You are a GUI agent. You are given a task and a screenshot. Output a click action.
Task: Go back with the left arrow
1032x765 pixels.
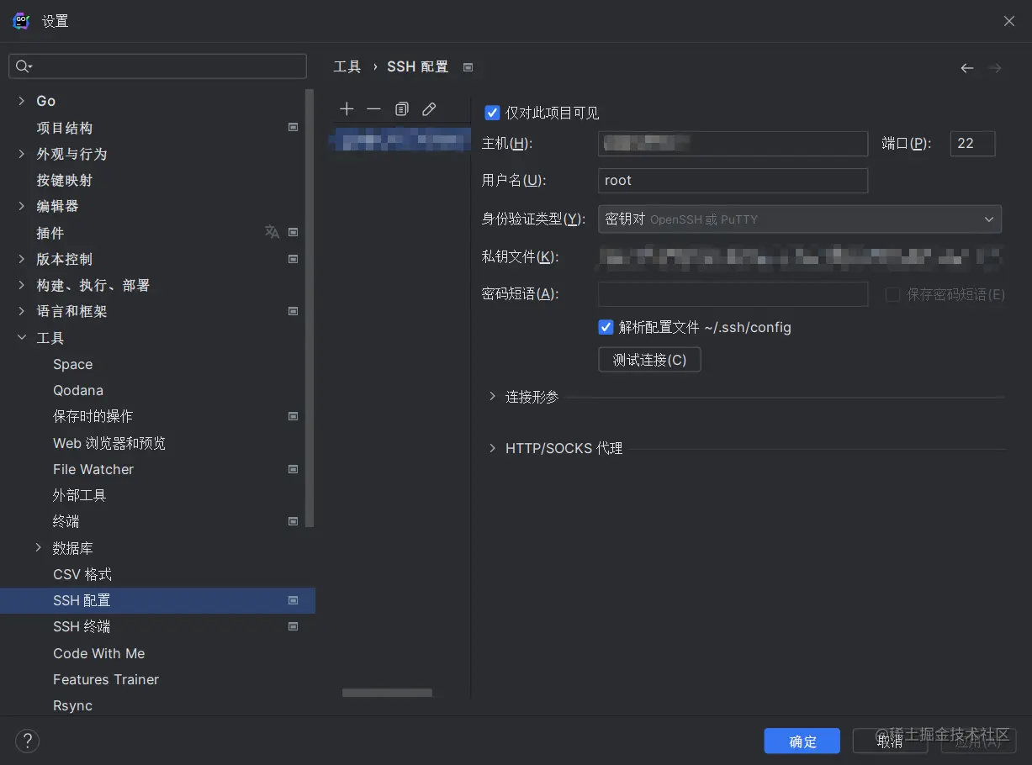coord(967,68)
